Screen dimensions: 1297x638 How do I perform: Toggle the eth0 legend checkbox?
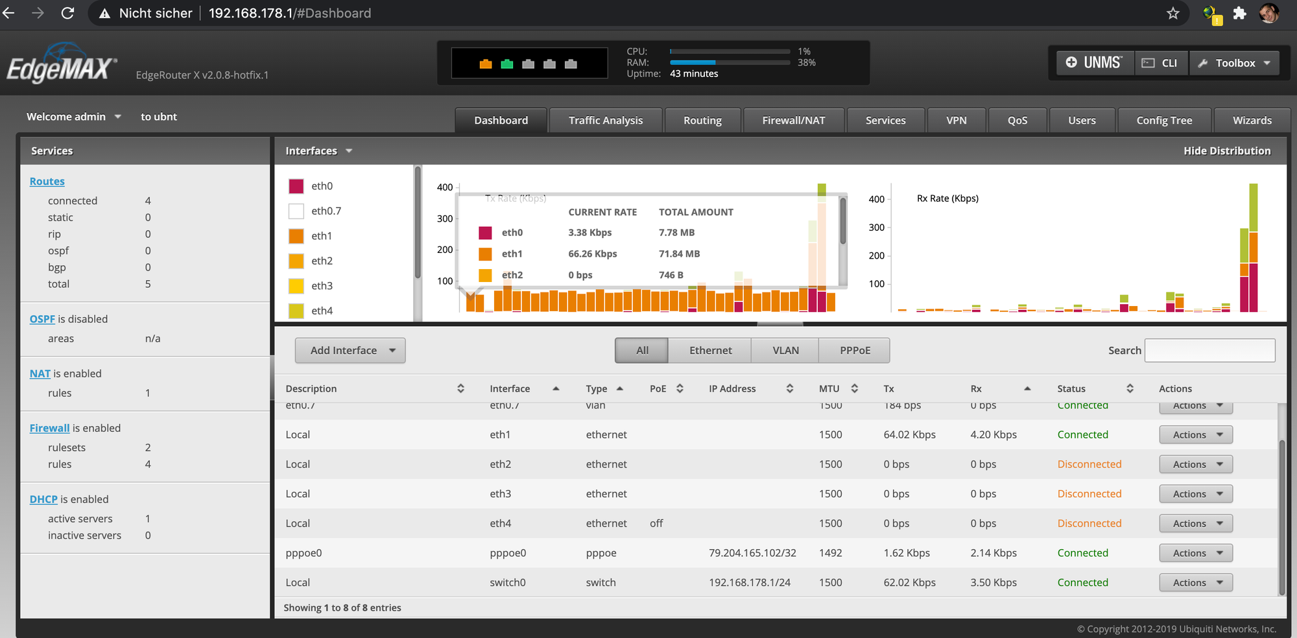point(296,186)
